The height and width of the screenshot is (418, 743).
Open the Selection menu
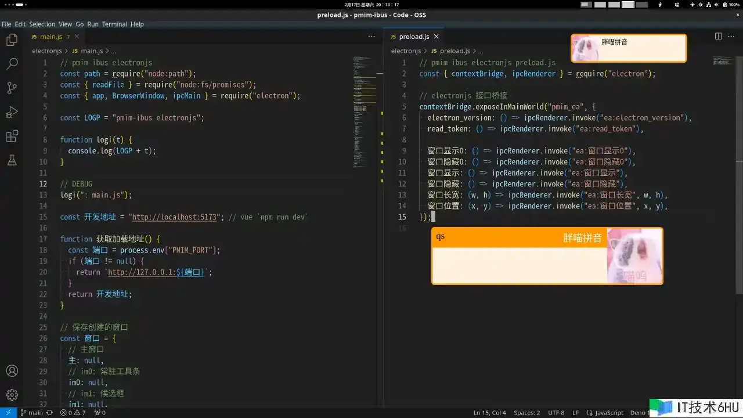coord(42,24)
